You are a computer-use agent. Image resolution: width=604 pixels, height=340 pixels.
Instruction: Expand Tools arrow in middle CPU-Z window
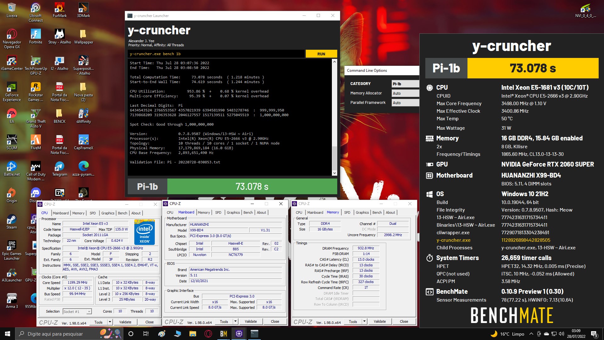tap(235, 321)
